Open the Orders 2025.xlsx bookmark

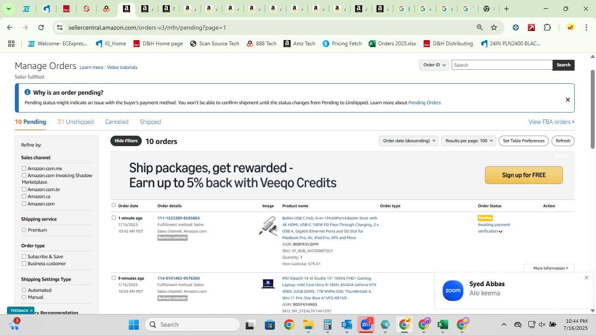pos(392,44)
